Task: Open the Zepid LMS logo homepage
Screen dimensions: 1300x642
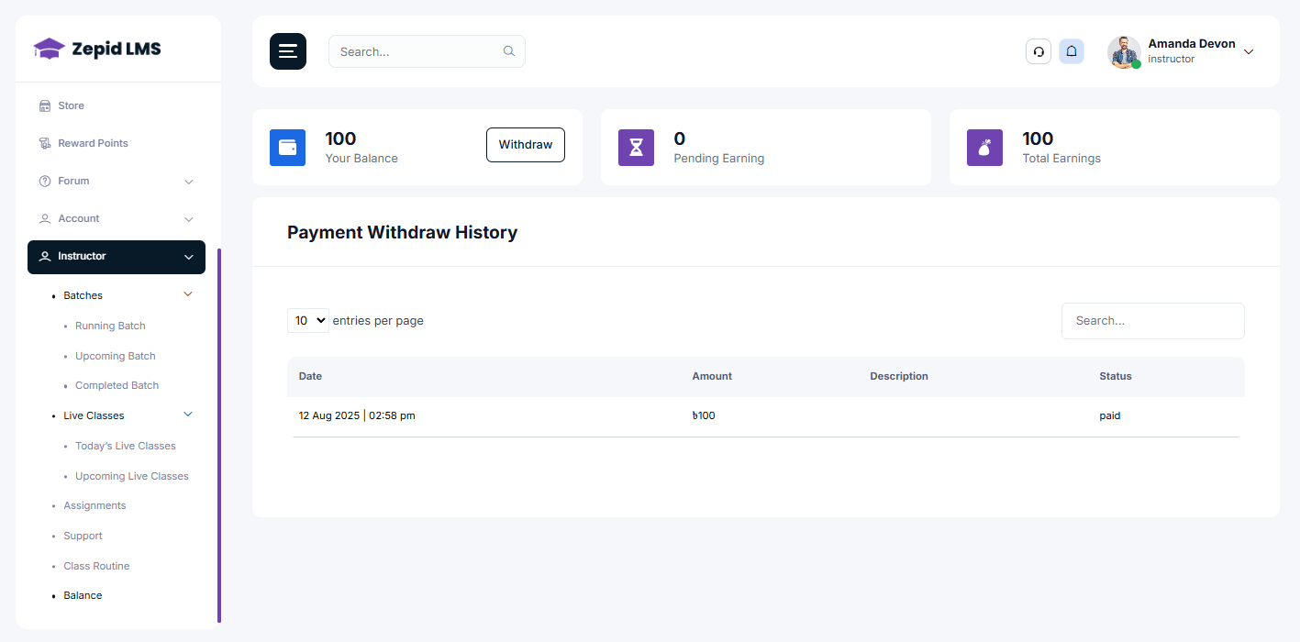Action: [x=95, y=48]
